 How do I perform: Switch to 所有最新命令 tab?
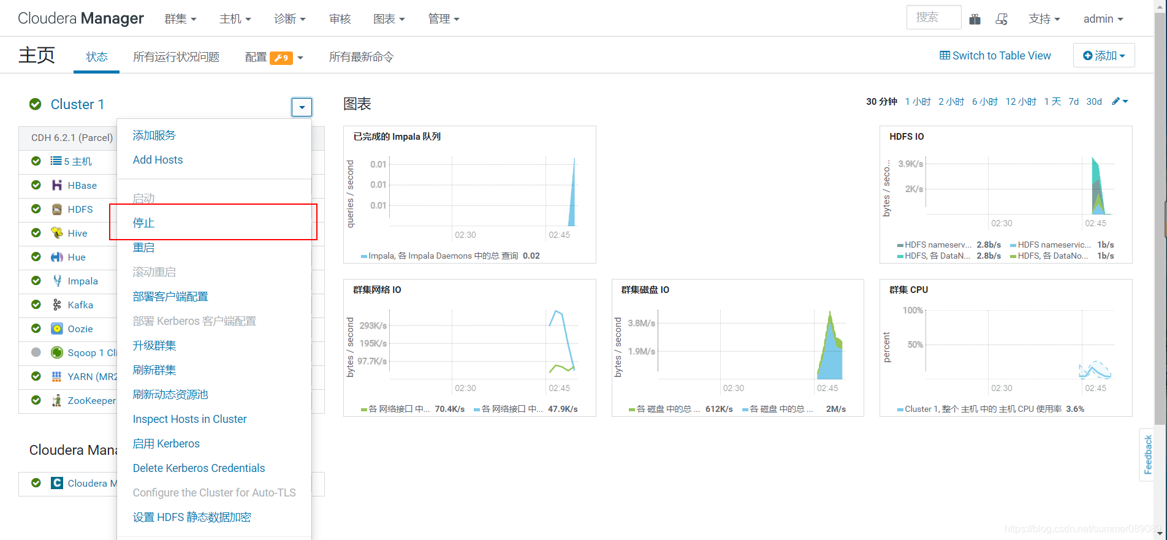coord(362,57)
